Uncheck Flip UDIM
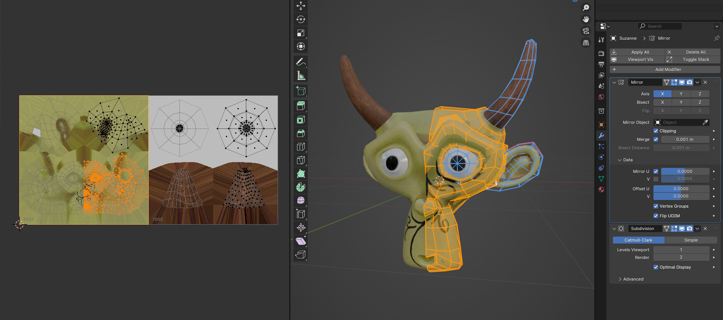 (656, 216)
